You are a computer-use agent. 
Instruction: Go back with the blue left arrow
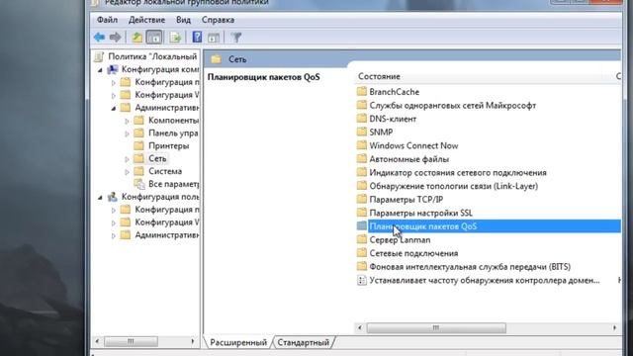99,38
